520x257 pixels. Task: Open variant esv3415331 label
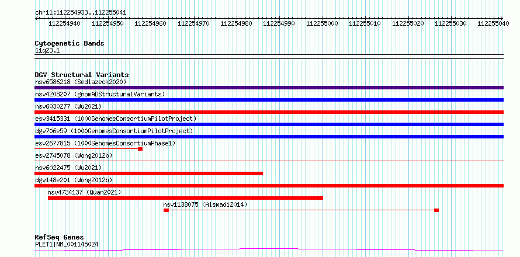pos(116,119)
